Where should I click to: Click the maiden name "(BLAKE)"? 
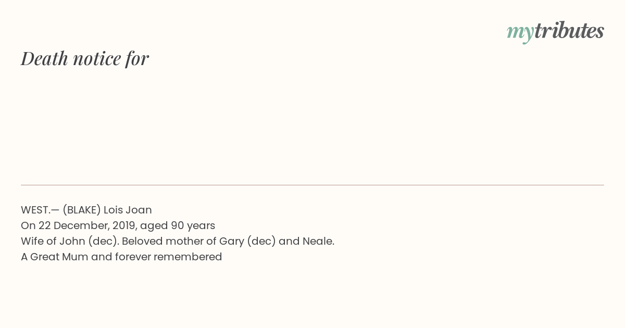[x=82, y=210]
